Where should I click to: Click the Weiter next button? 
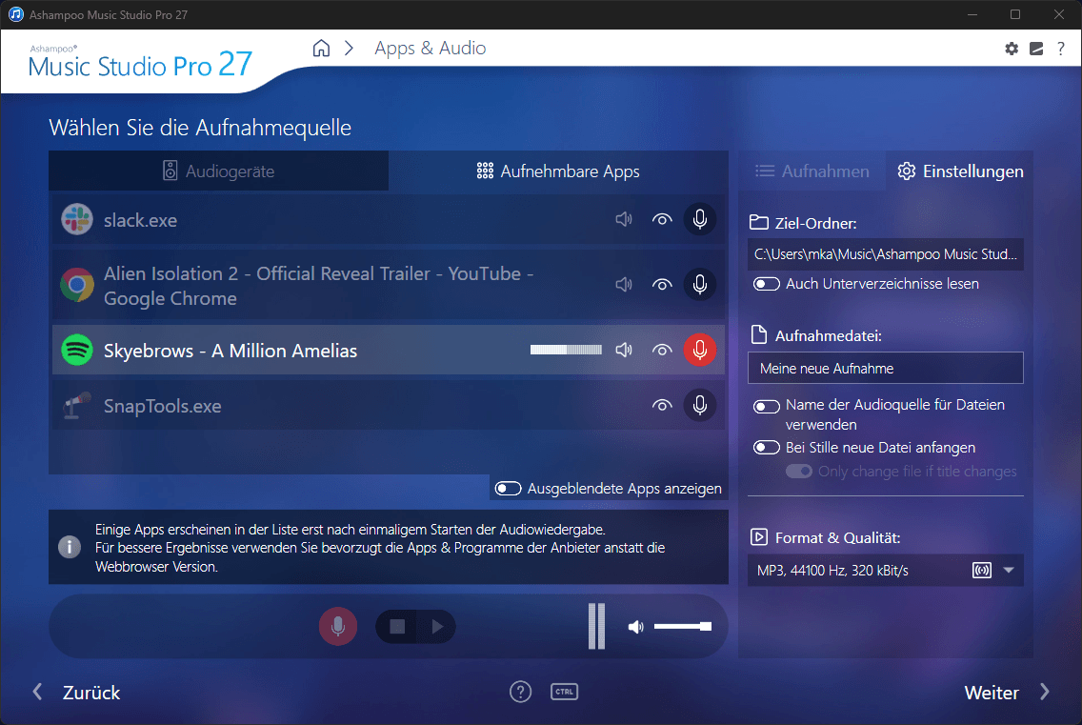[1007, 693]
